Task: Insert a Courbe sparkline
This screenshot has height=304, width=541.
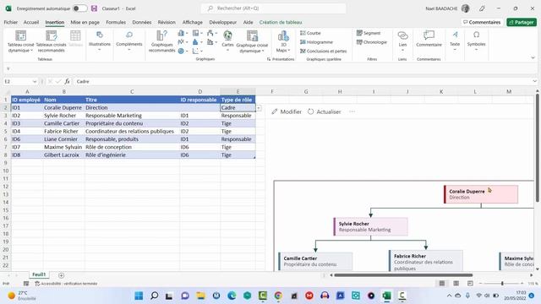Action: tap(310, 33)
